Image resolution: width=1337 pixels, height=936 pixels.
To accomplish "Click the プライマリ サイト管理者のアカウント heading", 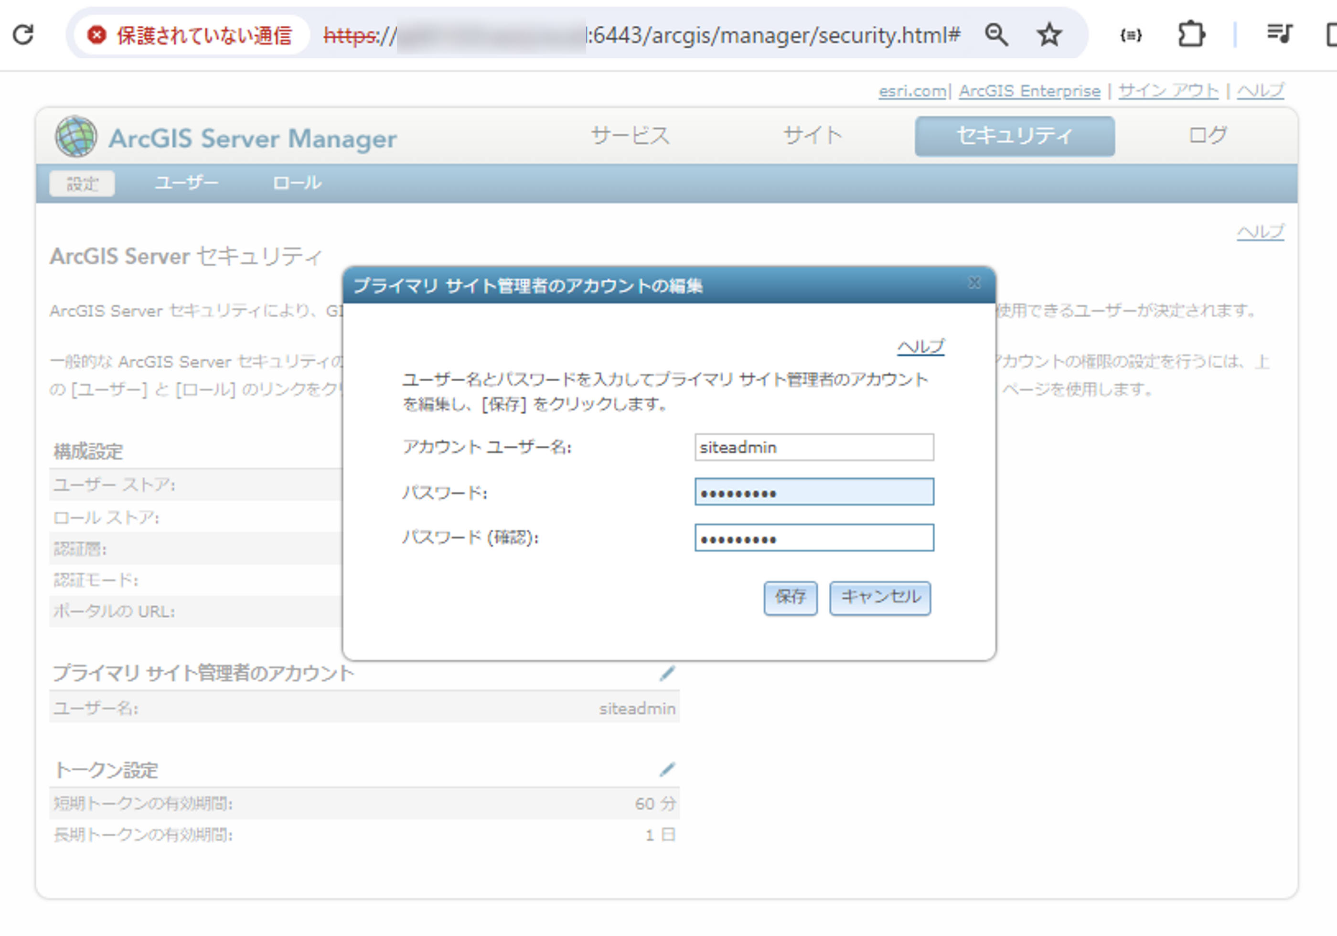I will pyautogui.click(x=203, y=673).
